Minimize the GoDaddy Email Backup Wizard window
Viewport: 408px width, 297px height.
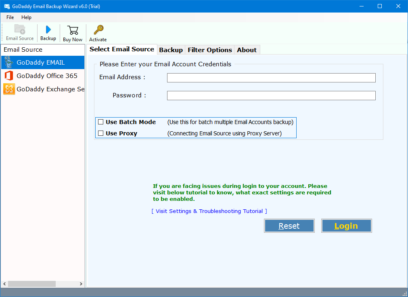[x=362, y=6]
